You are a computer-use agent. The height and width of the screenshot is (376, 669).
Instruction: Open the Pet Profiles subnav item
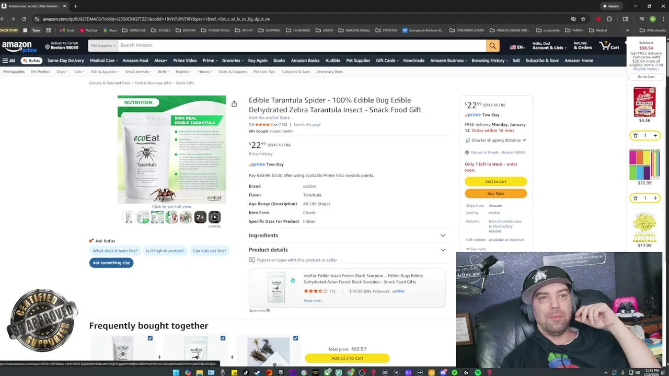[x=40, y=72]
